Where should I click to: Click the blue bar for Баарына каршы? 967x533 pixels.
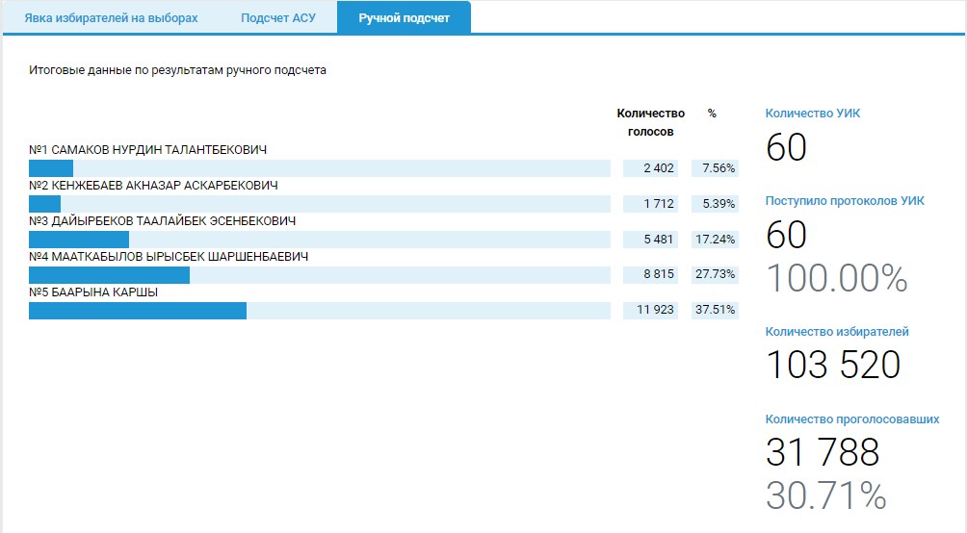[x=138, y=311]
